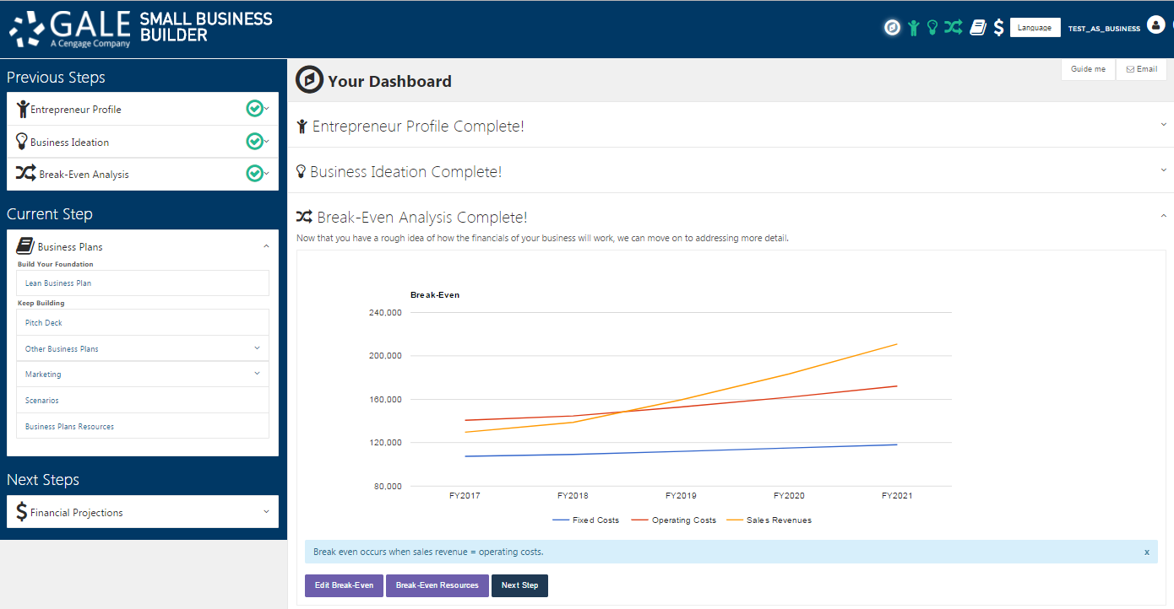Click the Email button
Screen dimensions: 1174x609
click(x=1141, y=69)
